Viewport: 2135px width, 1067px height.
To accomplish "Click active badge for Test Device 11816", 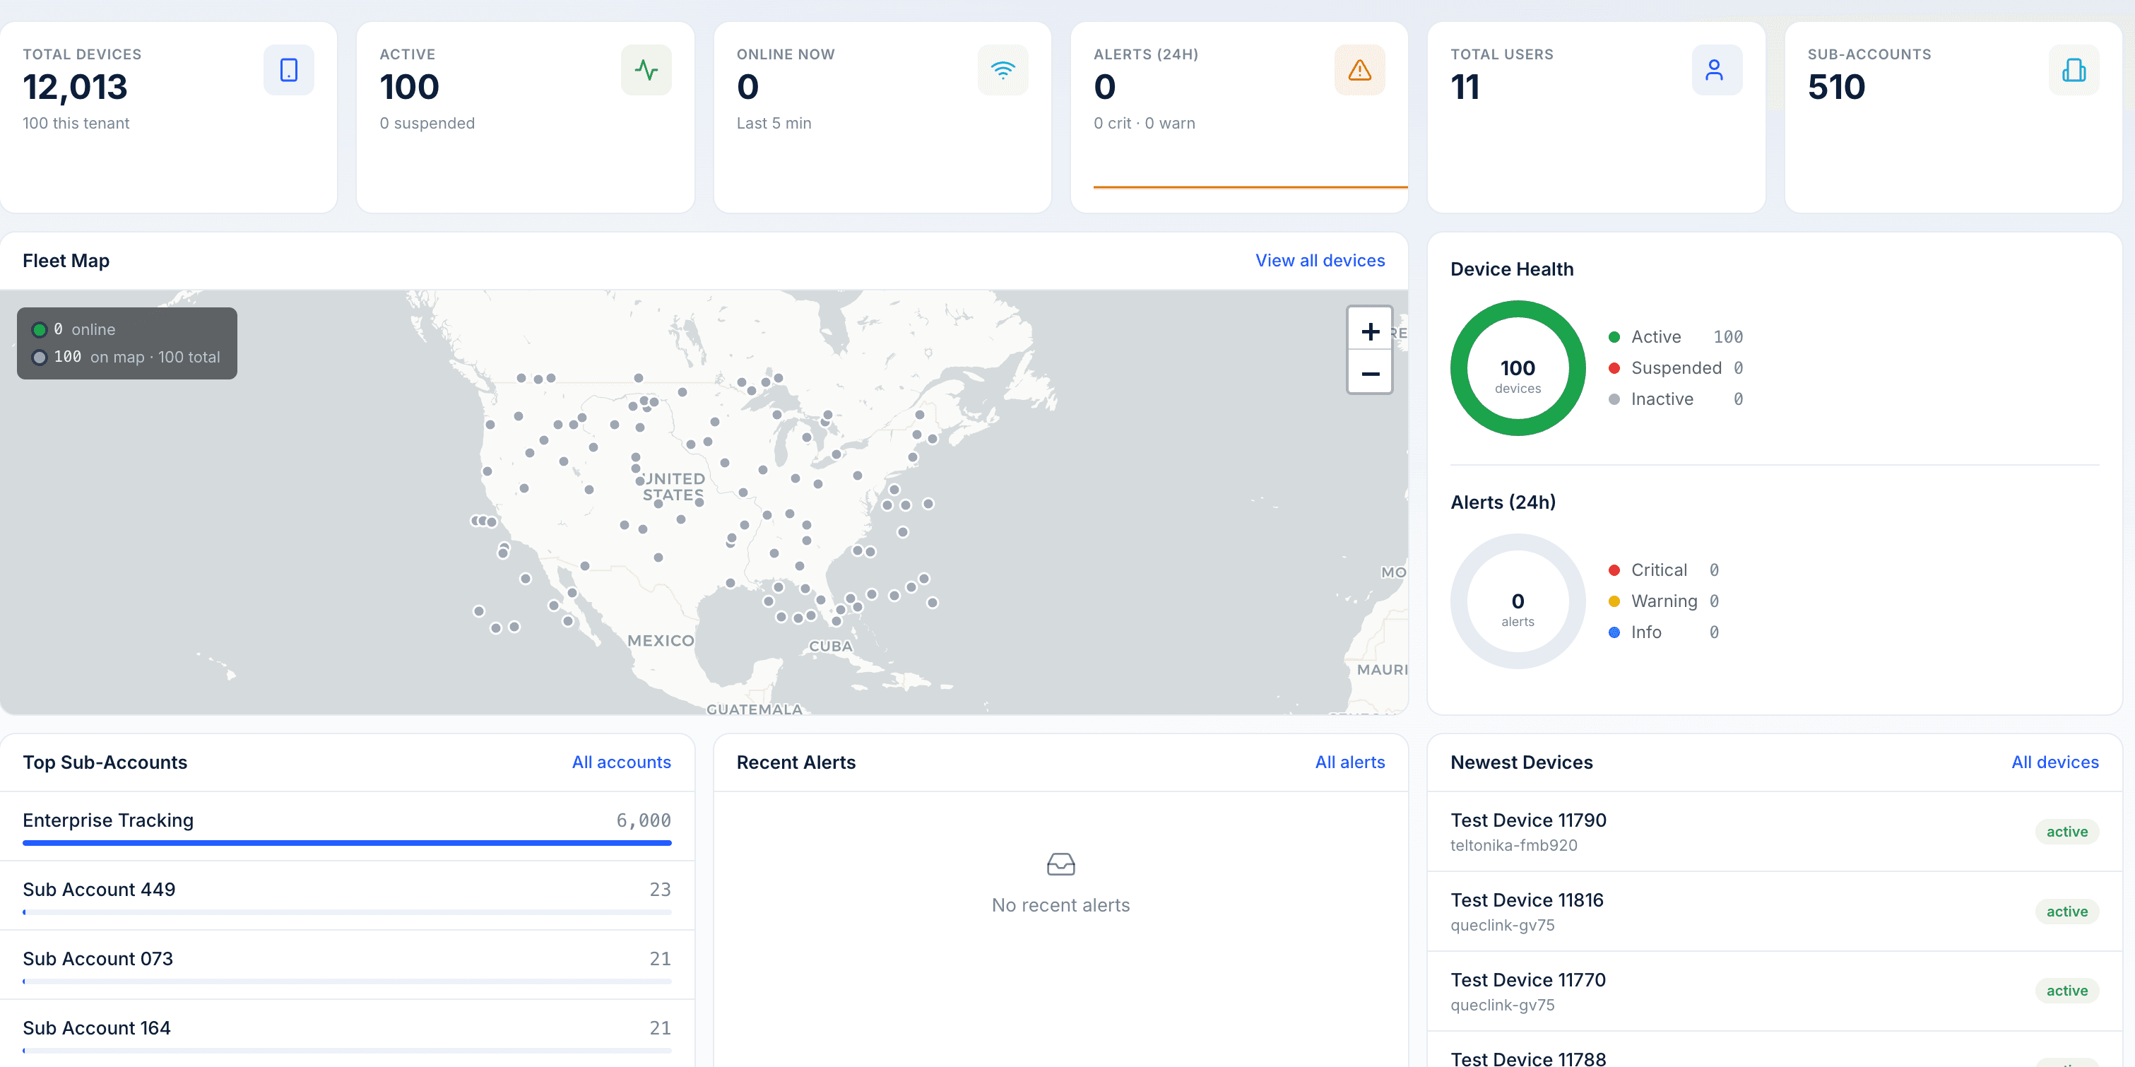I will tap(2066, 911).
